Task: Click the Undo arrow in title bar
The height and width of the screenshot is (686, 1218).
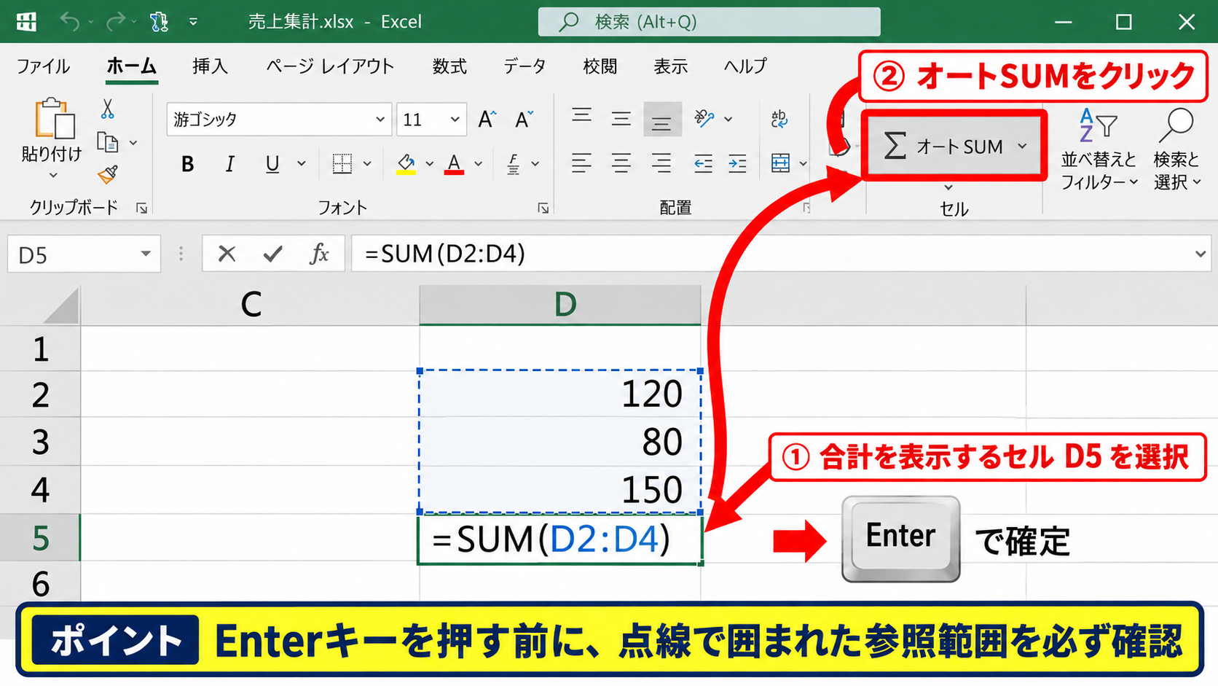Action: pos(70,22)
